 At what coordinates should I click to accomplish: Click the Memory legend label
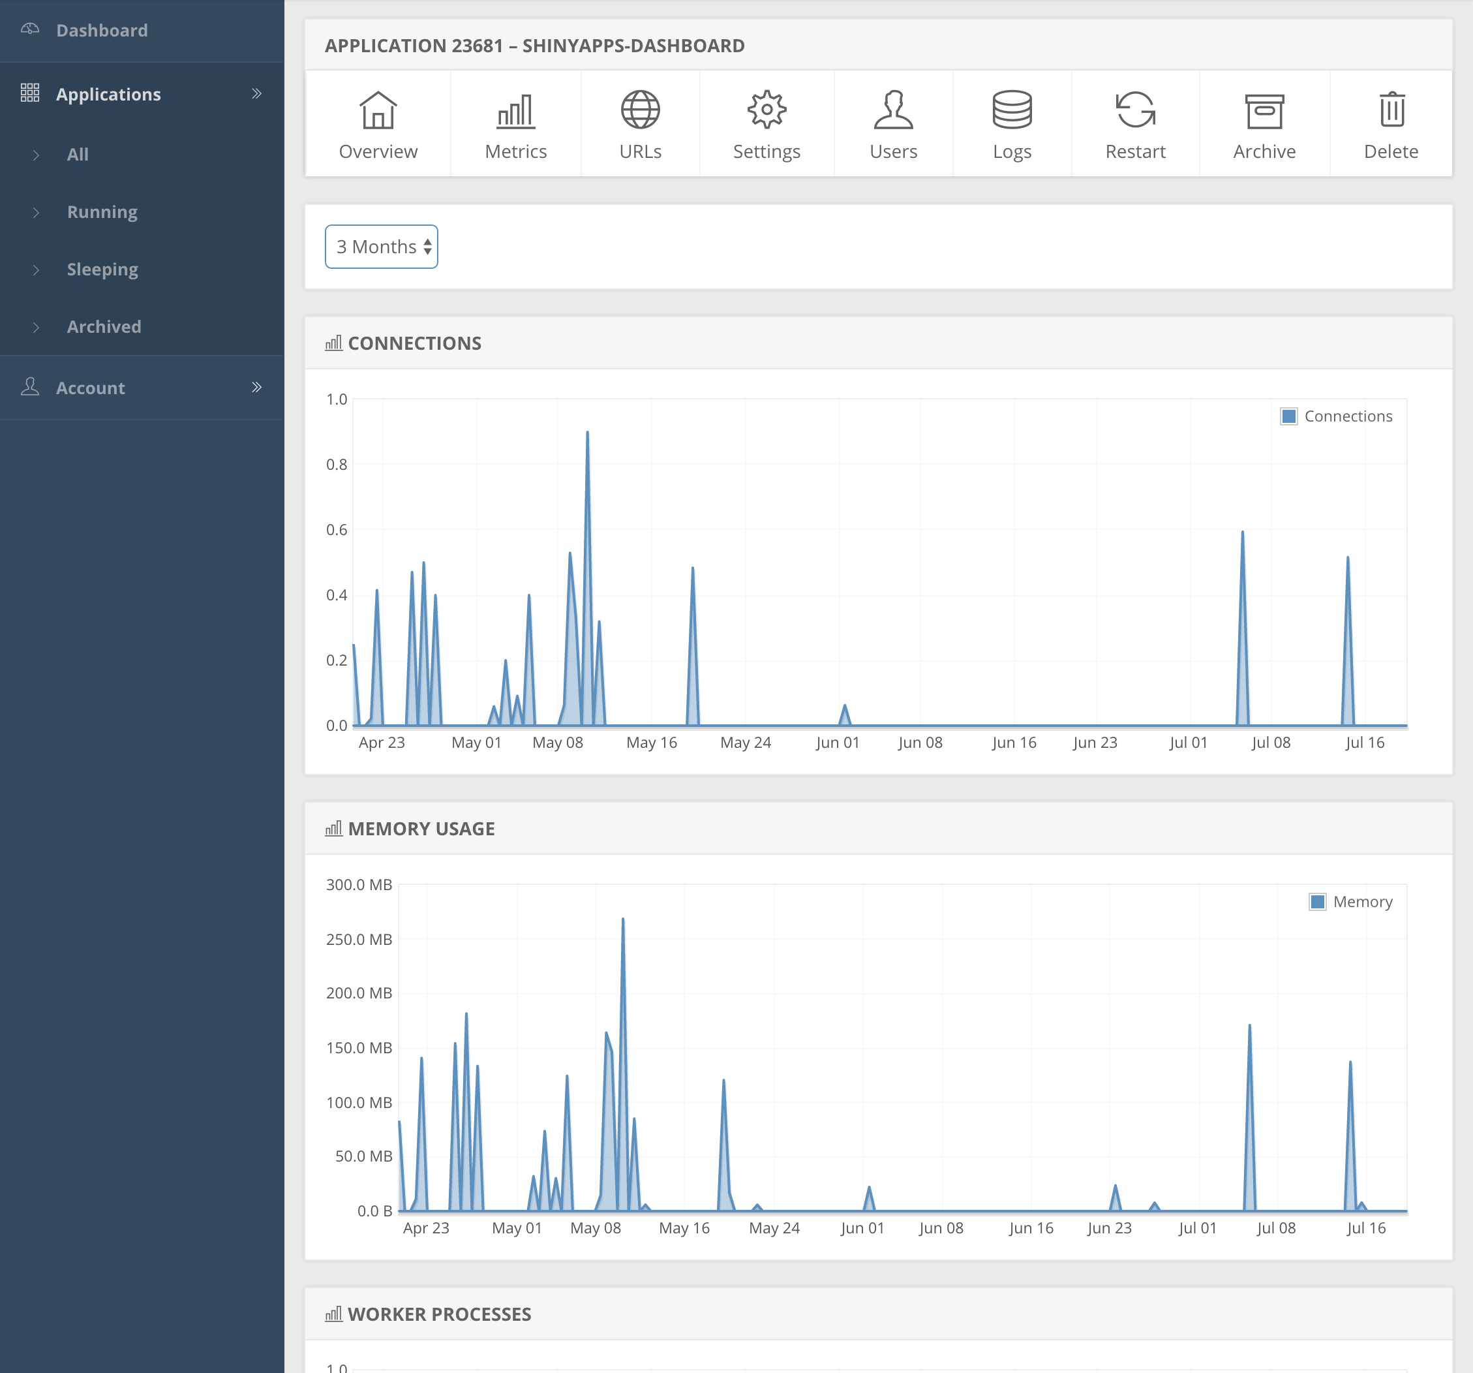pyautogui.click(x=1363, y=901)
